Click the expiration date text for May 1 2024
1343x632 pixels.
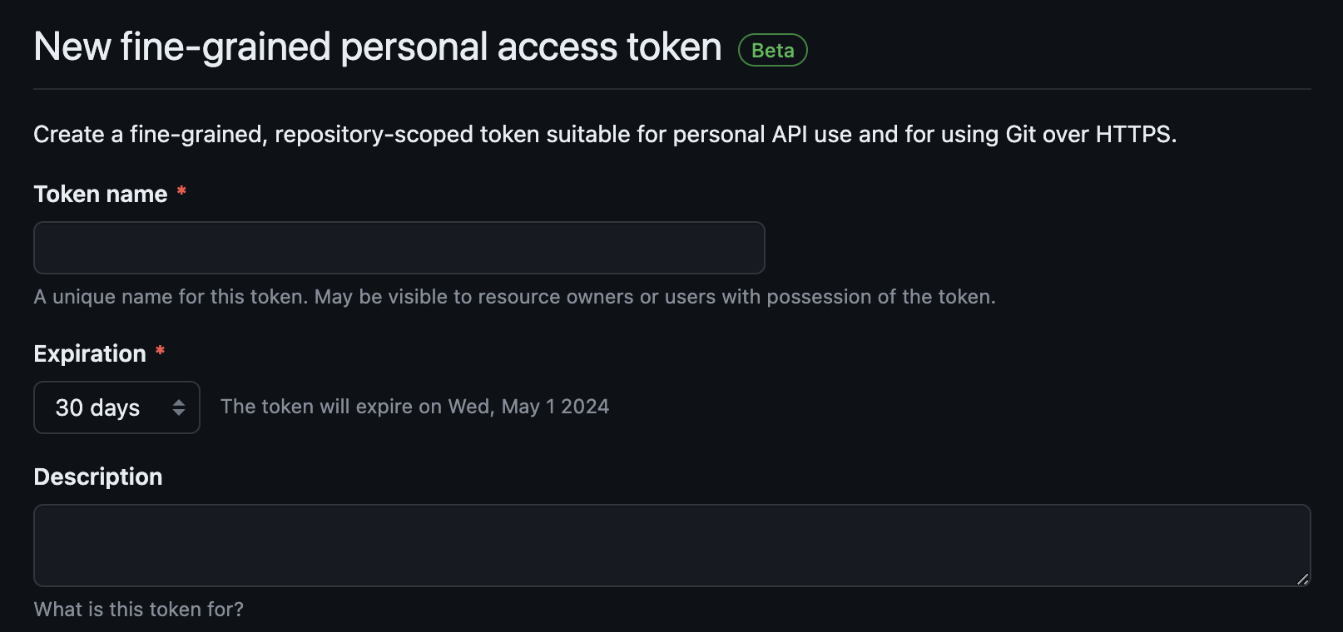point(414,406)
